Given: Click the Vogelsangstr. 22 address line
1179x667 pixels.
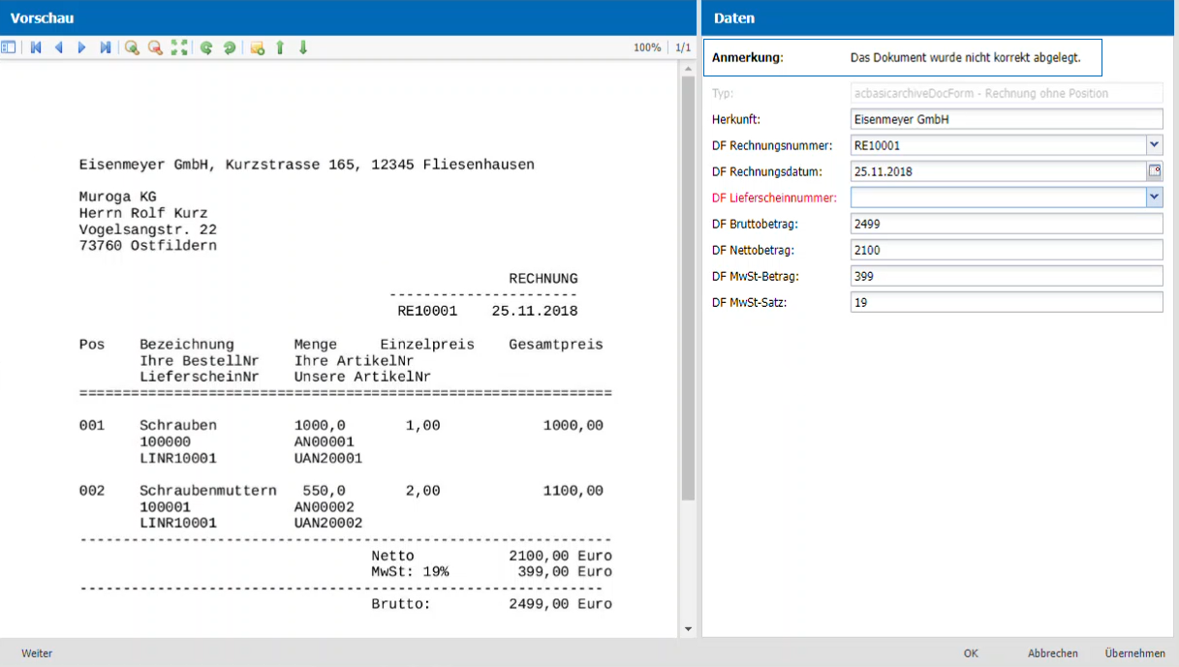Looking at the screenshot, I should (147, 229).
